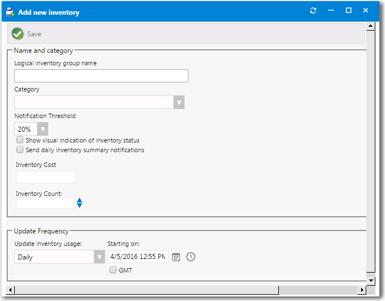Maximize the Add new inventory window
This screenshot has height=301, width=385.
click(x=349, y=10)
